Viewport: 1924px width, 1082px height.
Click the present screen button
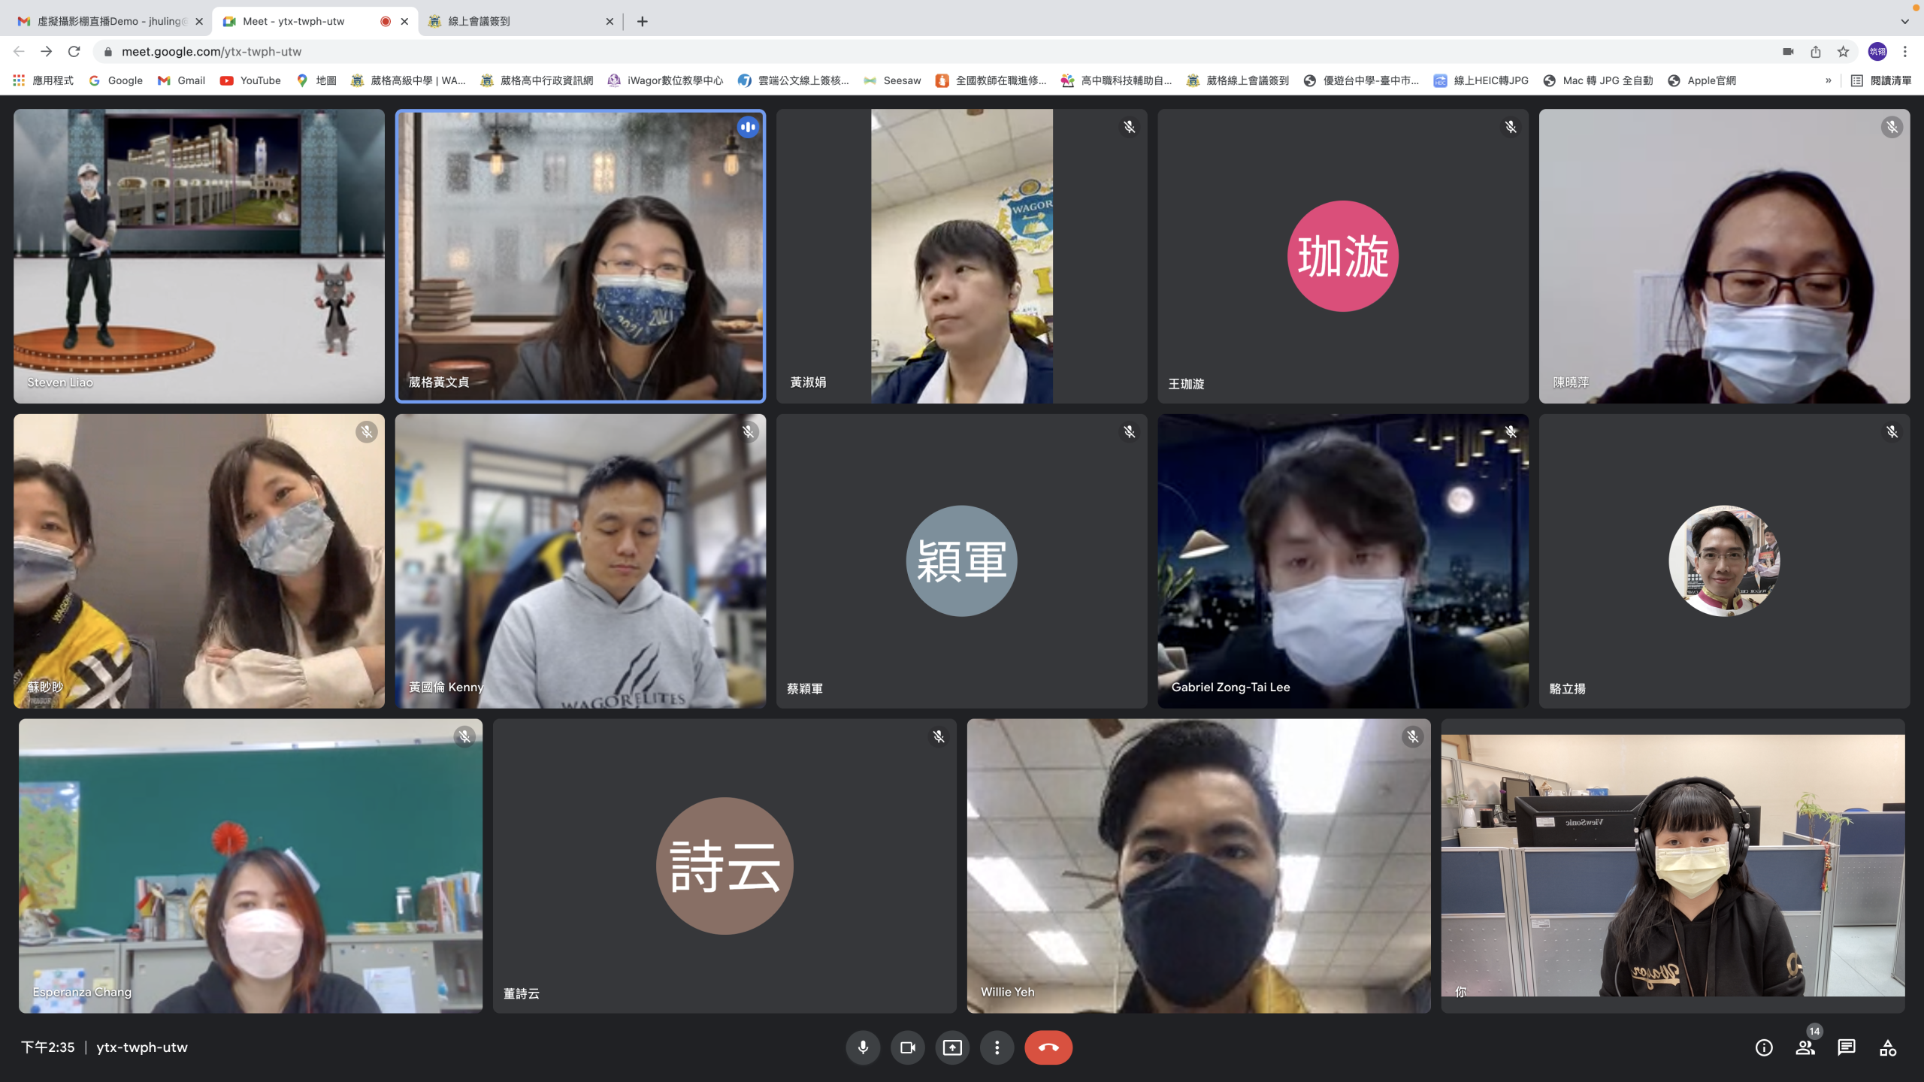[x=952, y=1047]
